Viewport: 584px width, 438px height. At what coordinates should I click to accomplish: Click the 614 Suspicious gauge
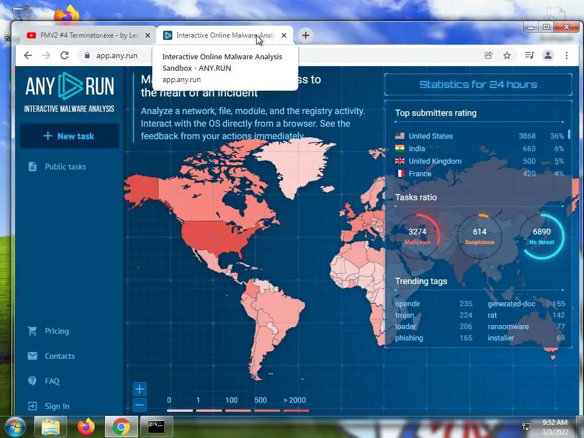[479, 236]
